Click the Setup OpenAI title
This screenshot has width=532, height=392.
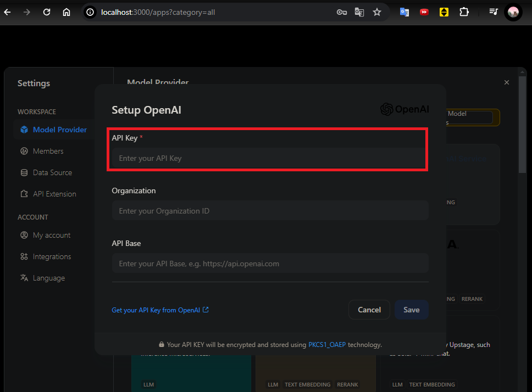[146, 110]
